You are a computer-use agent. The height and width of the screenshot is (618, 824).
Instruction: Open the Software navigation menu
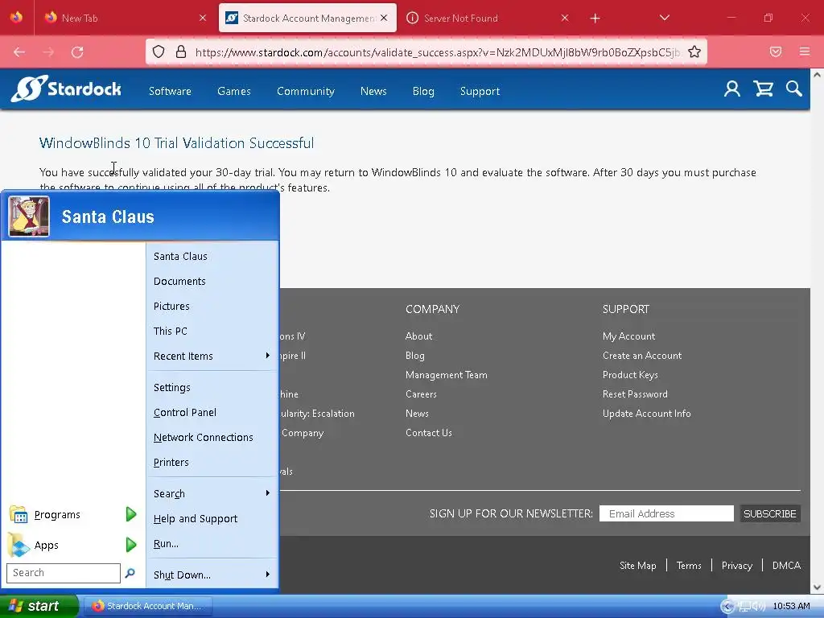click(x=170, y=91)
